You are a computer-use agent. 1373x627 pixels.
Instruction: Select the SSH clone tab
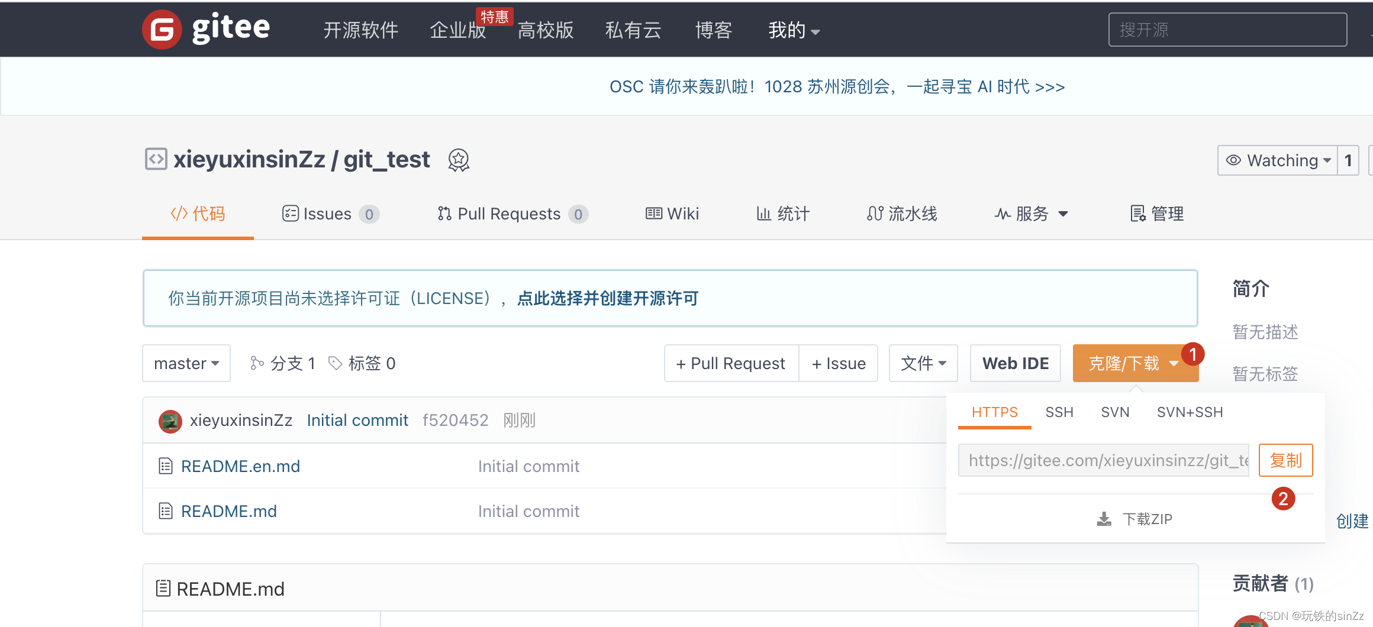tap(1059, 412)
